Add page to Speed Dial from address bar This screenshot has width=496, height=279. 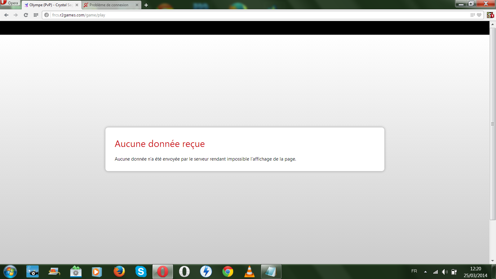tap(472, 15)
